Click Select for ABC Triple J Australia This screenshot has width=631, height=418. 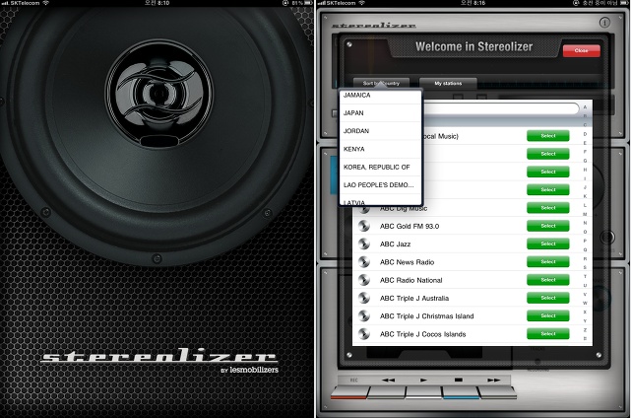tap(547, 298)
